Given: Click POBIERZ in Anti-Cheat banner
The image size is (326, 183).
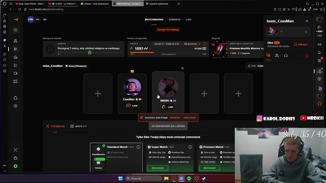Looking at the screenshot, I should pyautogui.click(x=175, y=118).
